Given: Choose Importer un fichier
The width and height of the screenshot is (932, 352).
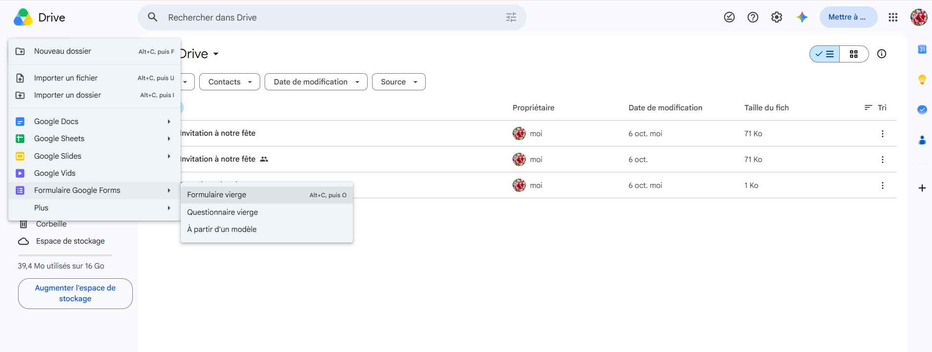Looking at the screenshot, I should pos(95,78).
